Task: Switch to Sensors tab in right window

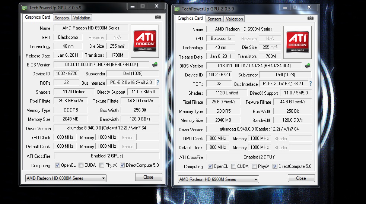Action: [214, 19]
